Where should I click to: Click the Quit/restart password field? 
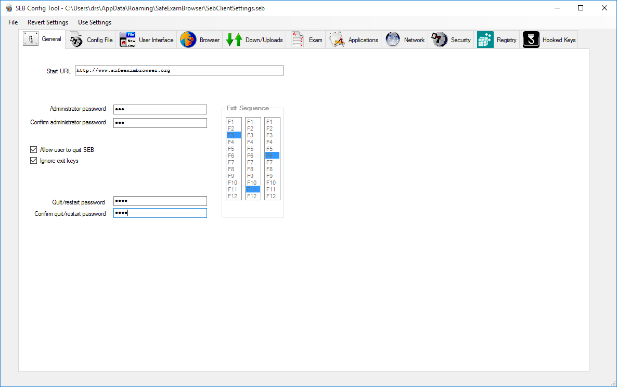160,201
